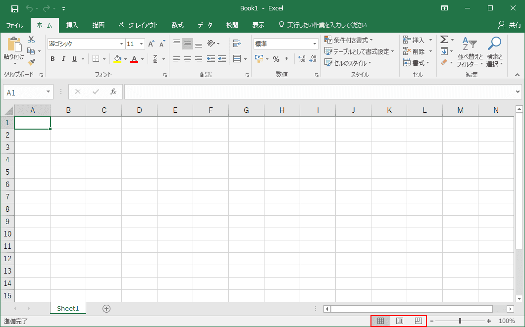
Task: Toggle Underline formatting
Action: click(x=74, y=59)
